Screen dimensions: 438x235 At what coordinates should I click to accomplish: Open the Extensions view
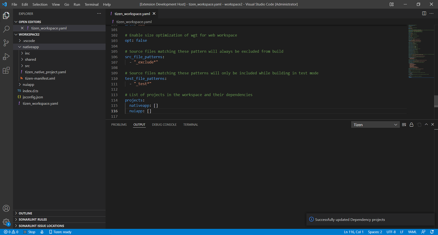7,70
